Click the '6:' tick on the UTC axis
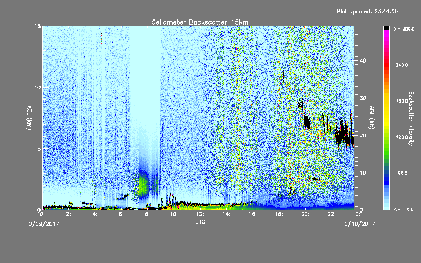Viewport: 421px width, 263px height. [x=122, y=214]
